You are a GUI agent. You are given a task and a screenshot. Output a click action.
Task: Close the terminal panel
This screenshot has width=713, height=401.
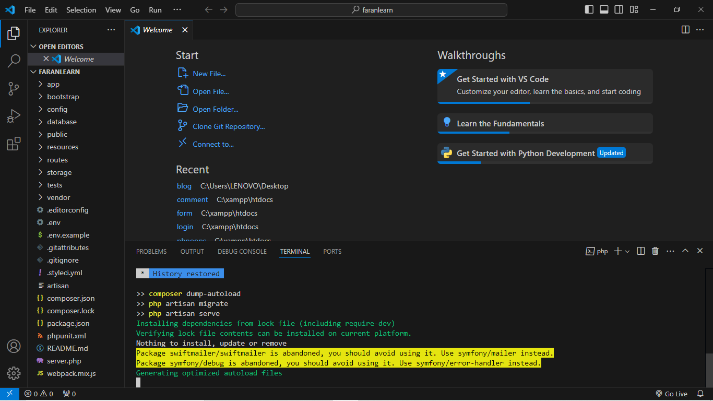coord(700,251)
